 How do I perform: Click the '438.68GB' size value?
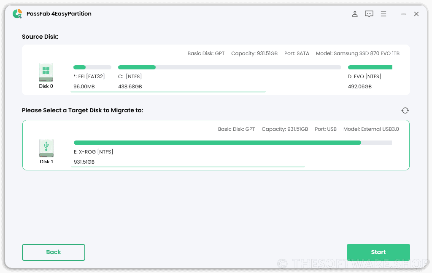(x=130, y=87)
